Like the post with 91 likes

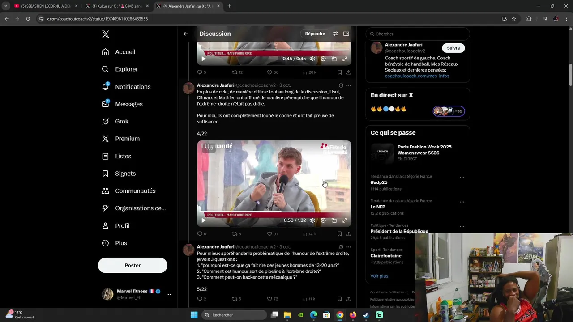point(273,234)
